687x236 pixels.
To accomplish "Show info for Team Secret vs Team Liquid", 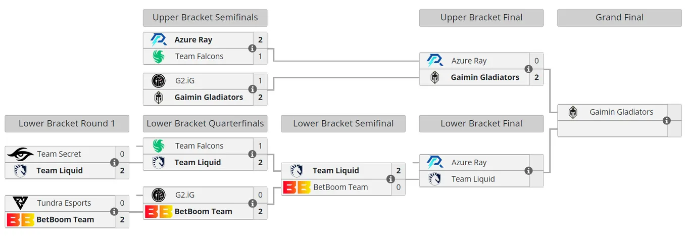I will (114, 162).
